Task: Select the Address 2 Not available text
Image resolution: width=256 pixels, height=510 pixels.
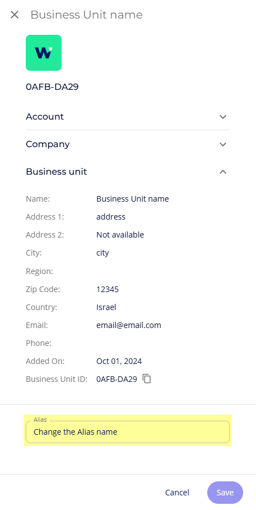Action: point(120,235)
